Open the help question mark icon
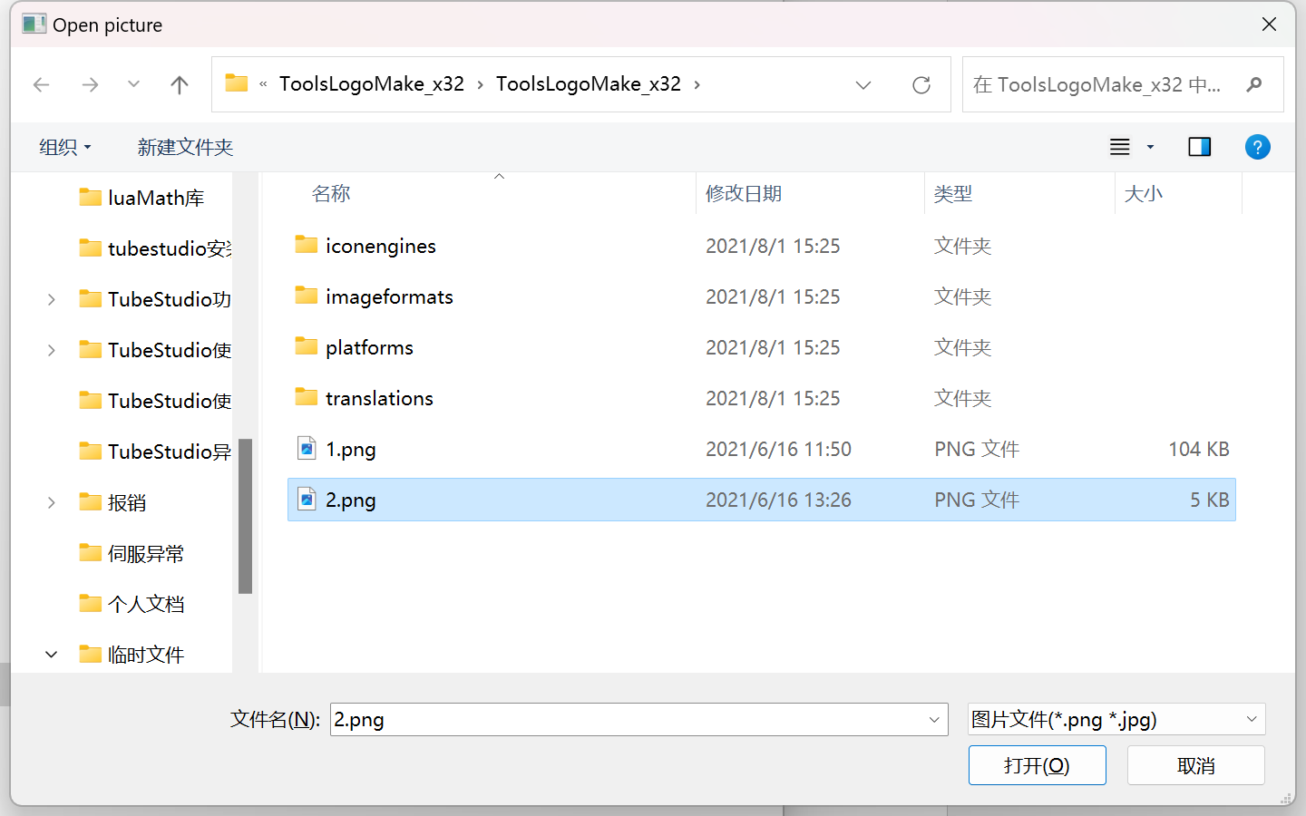This screenshot has width=1306, height=816. coord(1257,147)
